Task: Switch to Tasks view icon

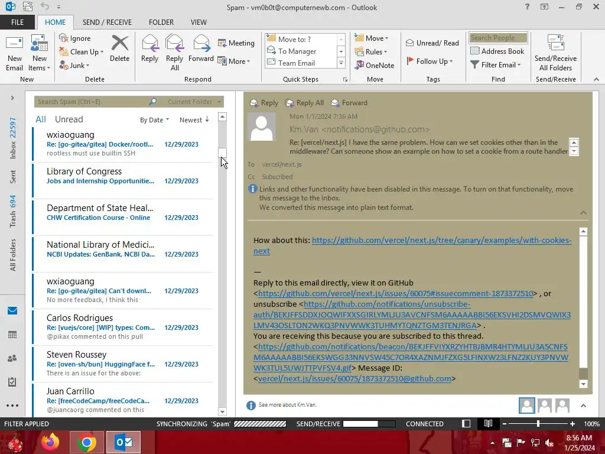Action: tap(12, 382)
